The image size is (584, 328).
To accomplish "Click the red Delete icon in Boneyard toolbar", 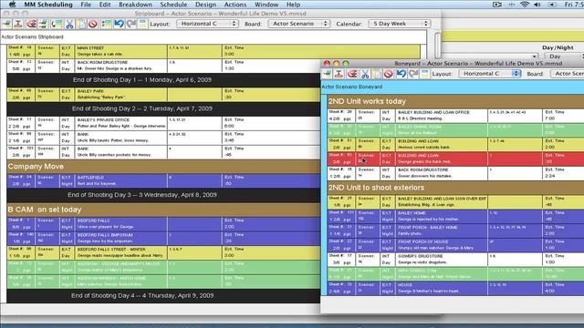I will pos(389,74).
